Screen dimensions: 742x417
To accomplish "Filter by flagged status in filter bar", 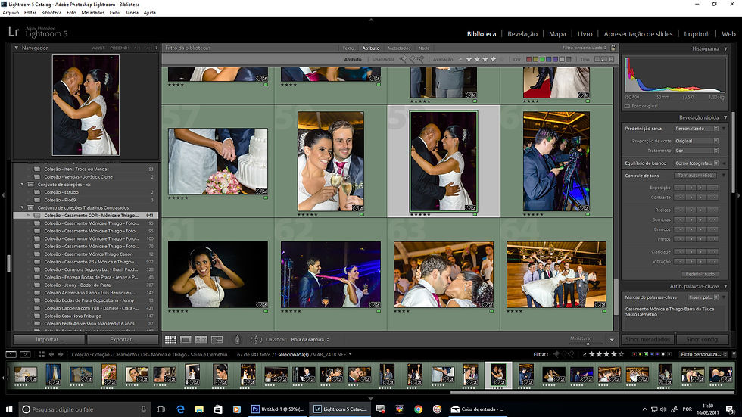I will [404, 59].
